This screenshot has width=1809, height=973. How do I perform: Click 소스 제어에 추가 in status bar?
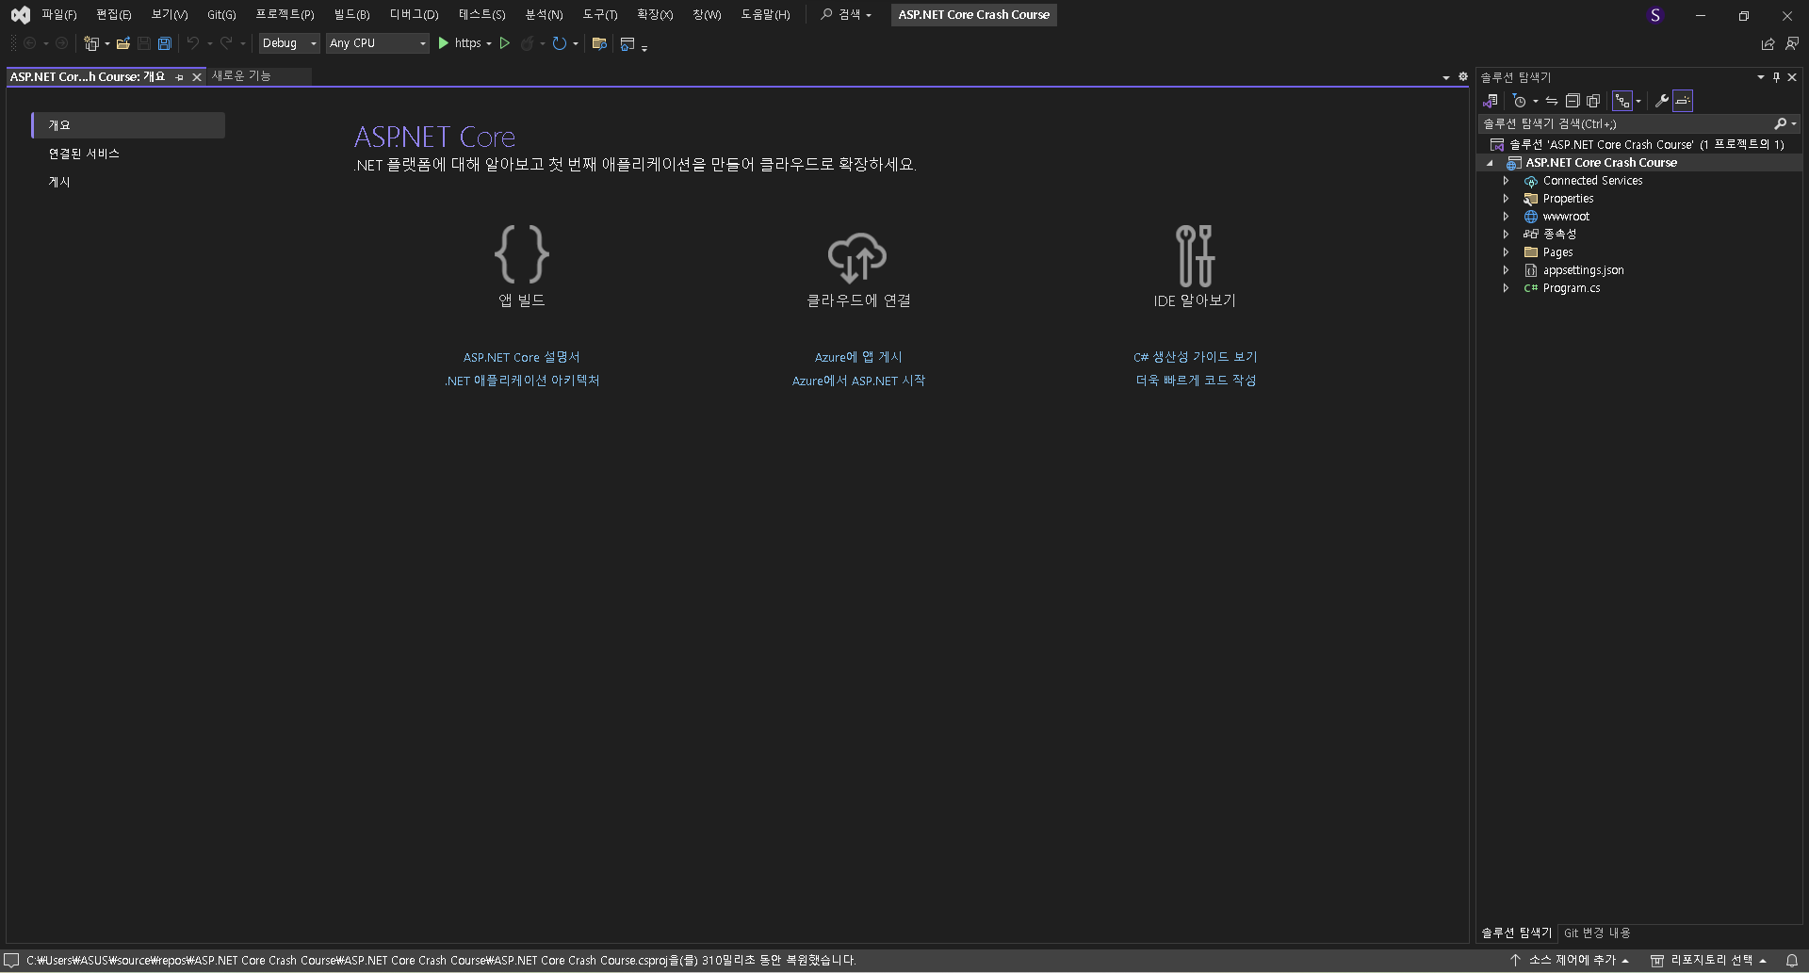(1570, 960)
